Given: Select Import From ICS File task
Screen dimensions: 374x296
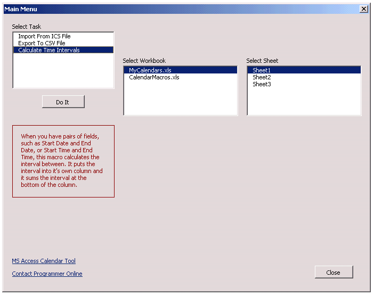Looking at the screenshot, I should coord(44,36).
